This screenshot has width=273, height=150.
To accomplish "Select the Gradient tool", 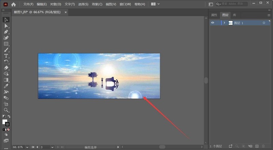I will (x=6, y=80).
